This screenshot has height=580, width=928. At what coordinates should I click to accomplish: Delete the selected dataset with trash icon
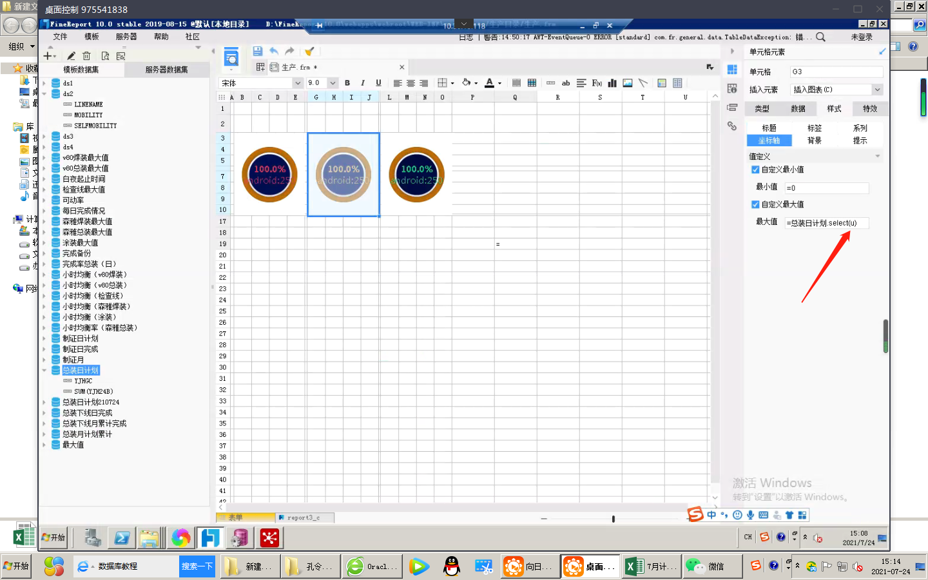(87, 56)
